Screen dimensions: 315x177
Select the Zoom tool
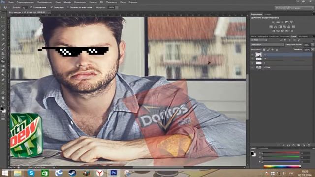(x=3, y=102)
